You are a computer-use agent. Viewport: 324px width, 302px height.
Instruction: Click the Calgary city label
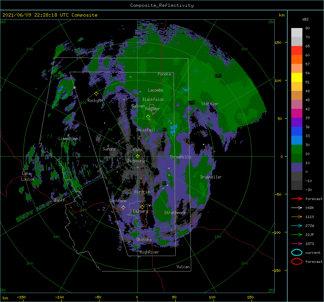(x=140, y=211)
